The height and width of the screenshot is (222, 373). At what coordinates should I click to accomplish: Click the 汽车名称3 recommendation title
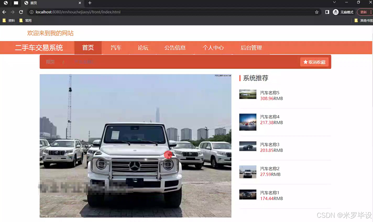[270, 145]
